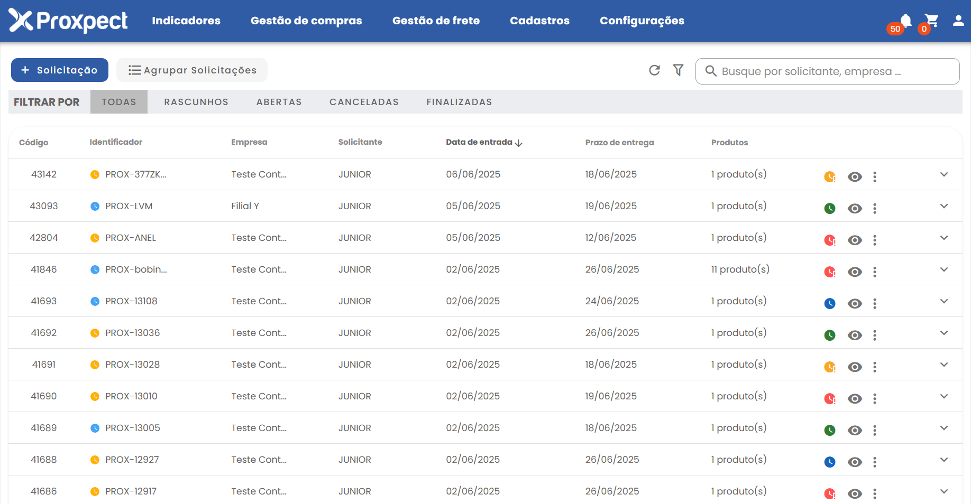Screen dimensions: 971x504
Task: View details via eye icon for 41846
Action: point(855,272)
